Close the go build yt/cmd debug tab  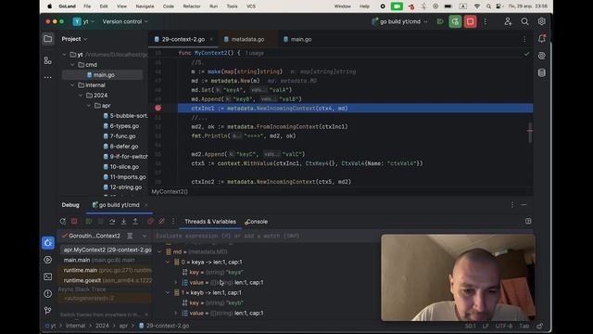point(146,205)
